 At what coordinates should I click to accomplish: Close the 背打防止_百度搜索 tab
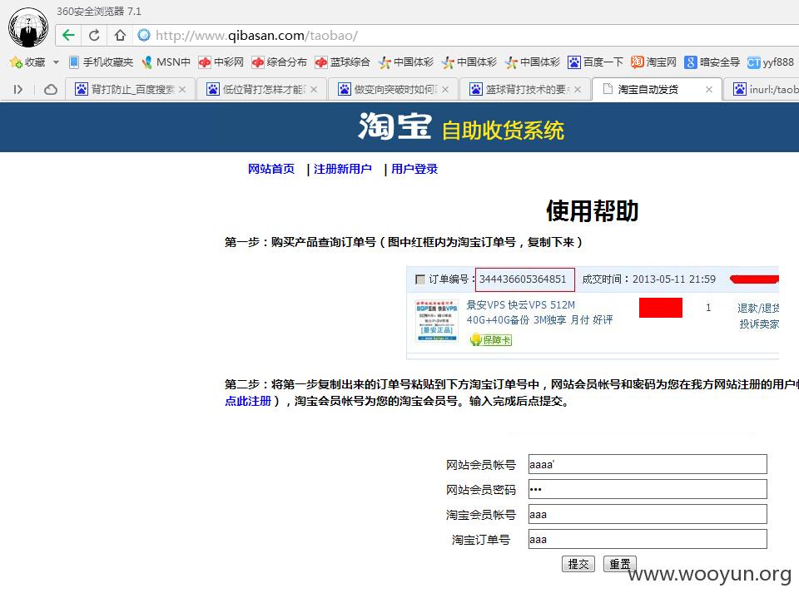182,90
